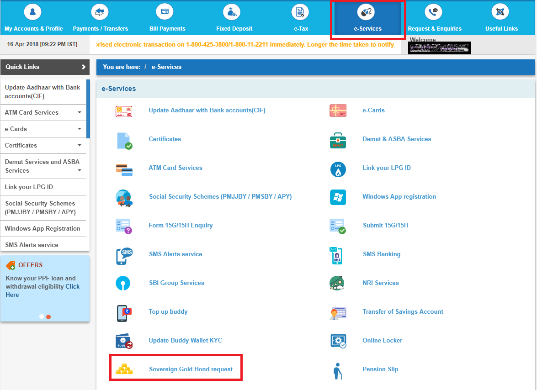Viewport: 537px width, 390px height.
Task: Open Request & Enquiries menu label
Action: coord(435,29)
